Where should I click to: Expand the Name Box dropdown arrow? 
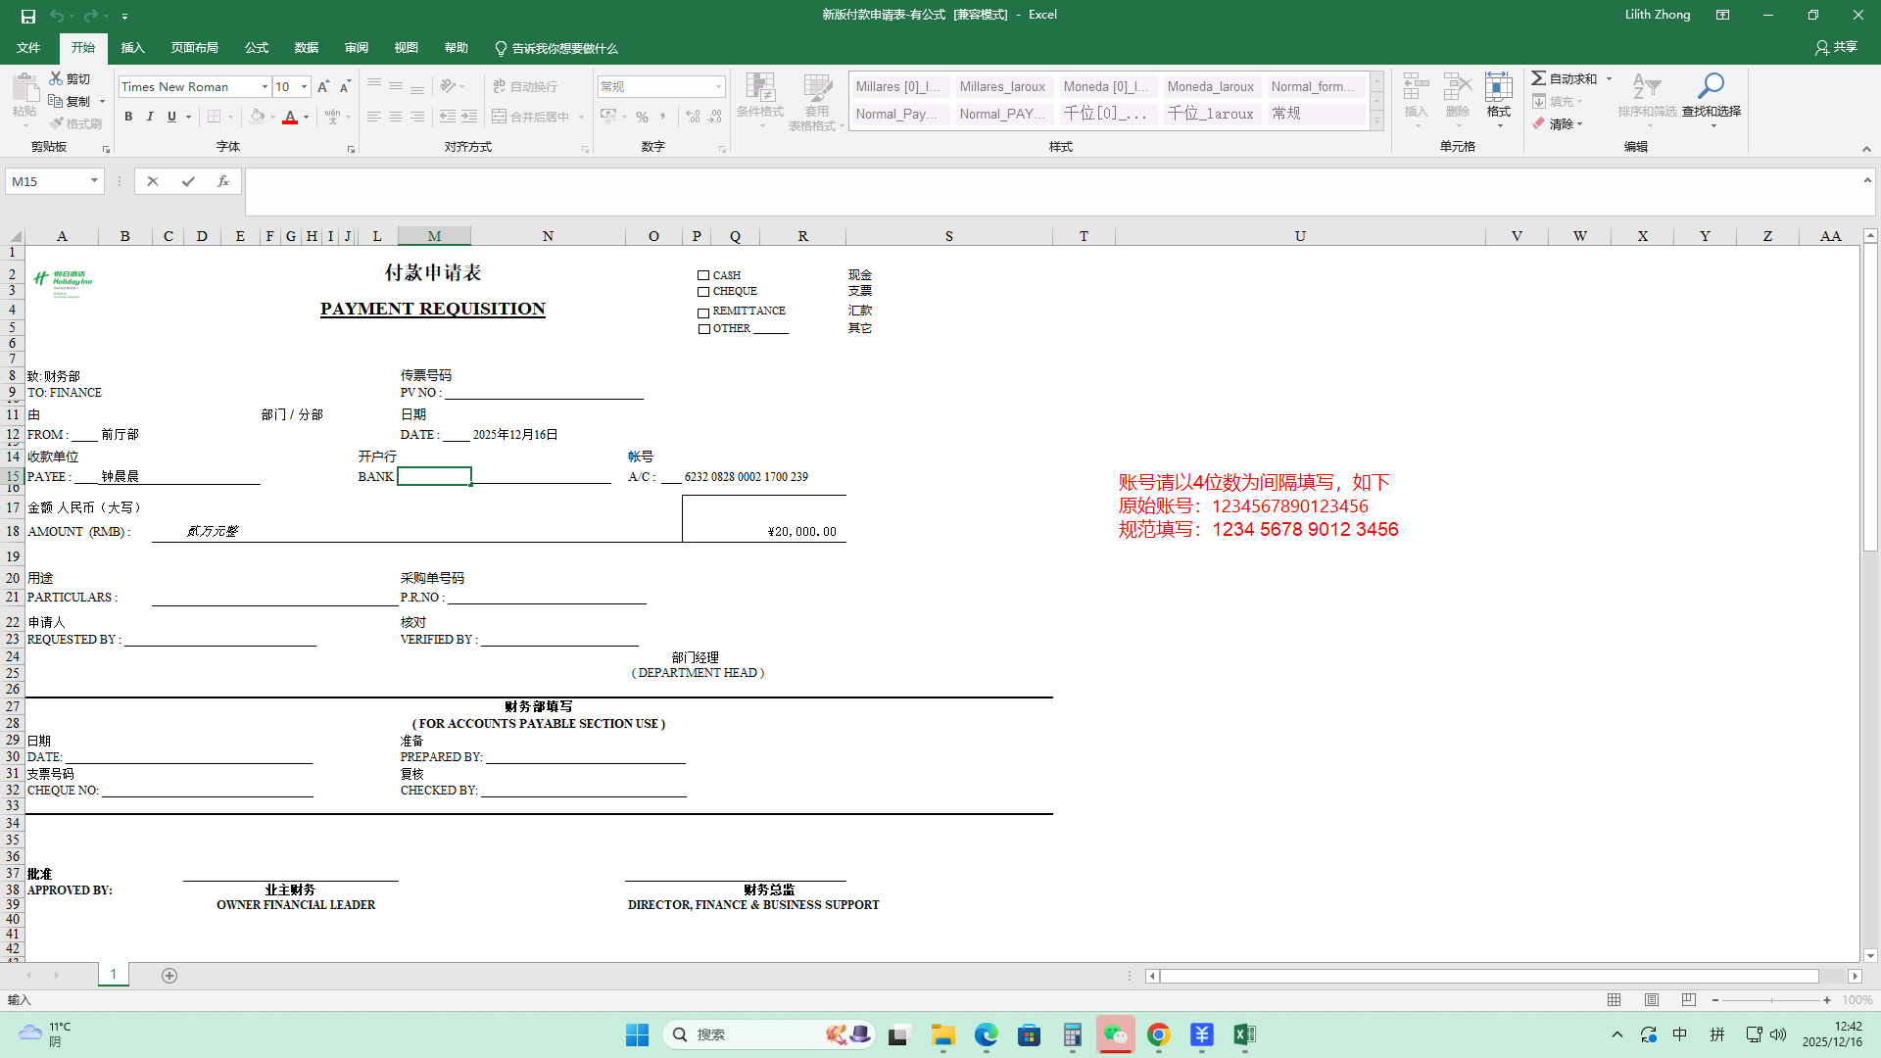tap(94, 181)
